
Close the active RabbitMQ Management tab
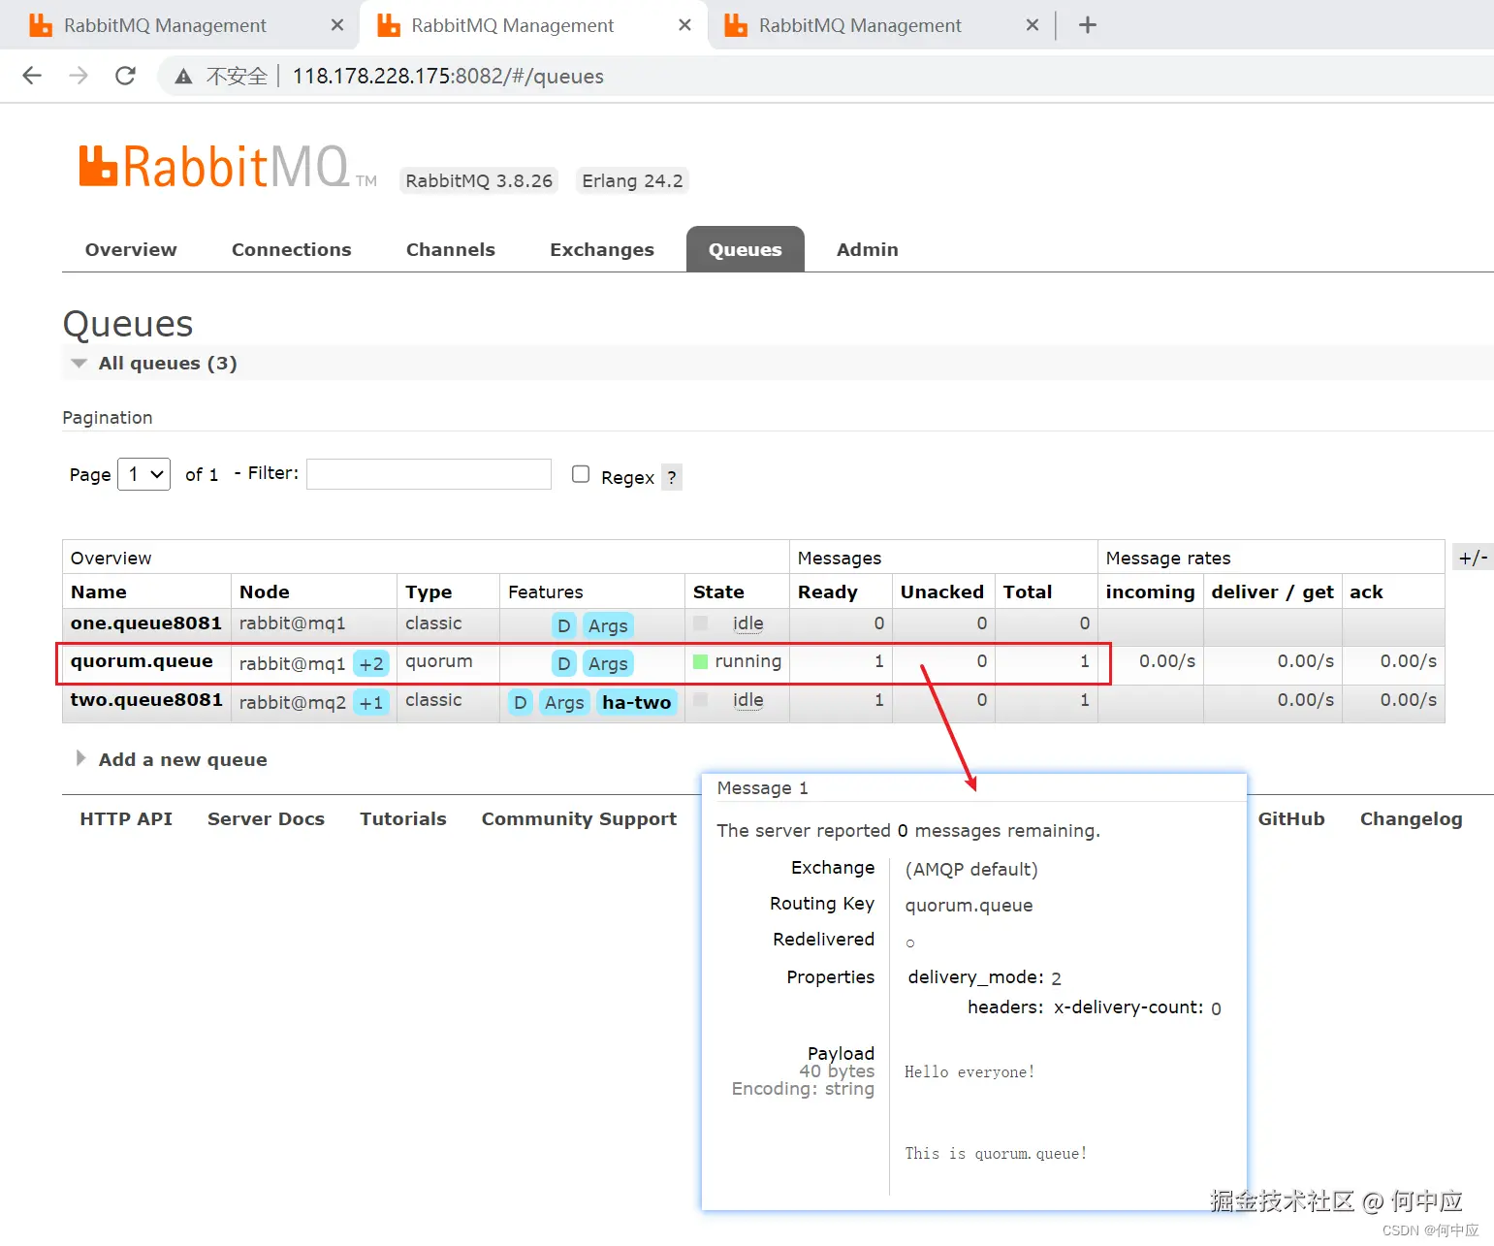[684, 25]
